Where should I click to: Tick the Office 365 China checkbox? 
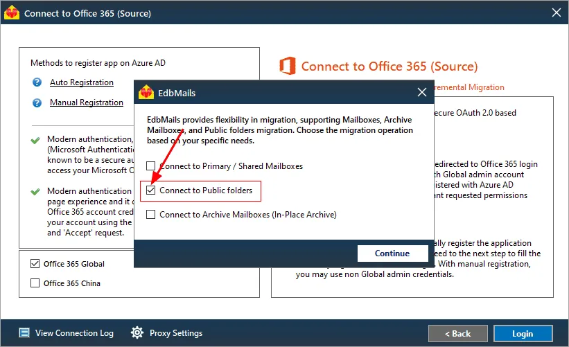coord(35,283)
